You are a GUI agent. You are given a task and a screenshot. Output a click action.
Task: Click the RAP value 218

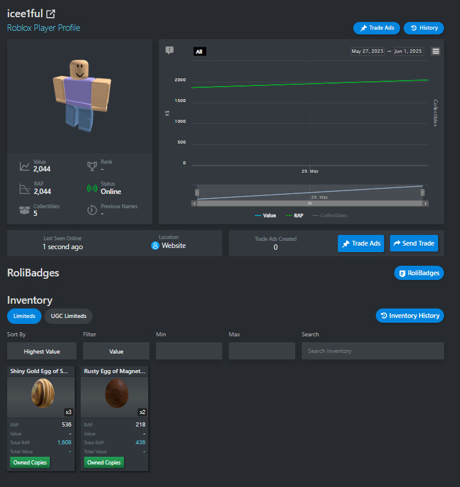click(x=140, y=425)
